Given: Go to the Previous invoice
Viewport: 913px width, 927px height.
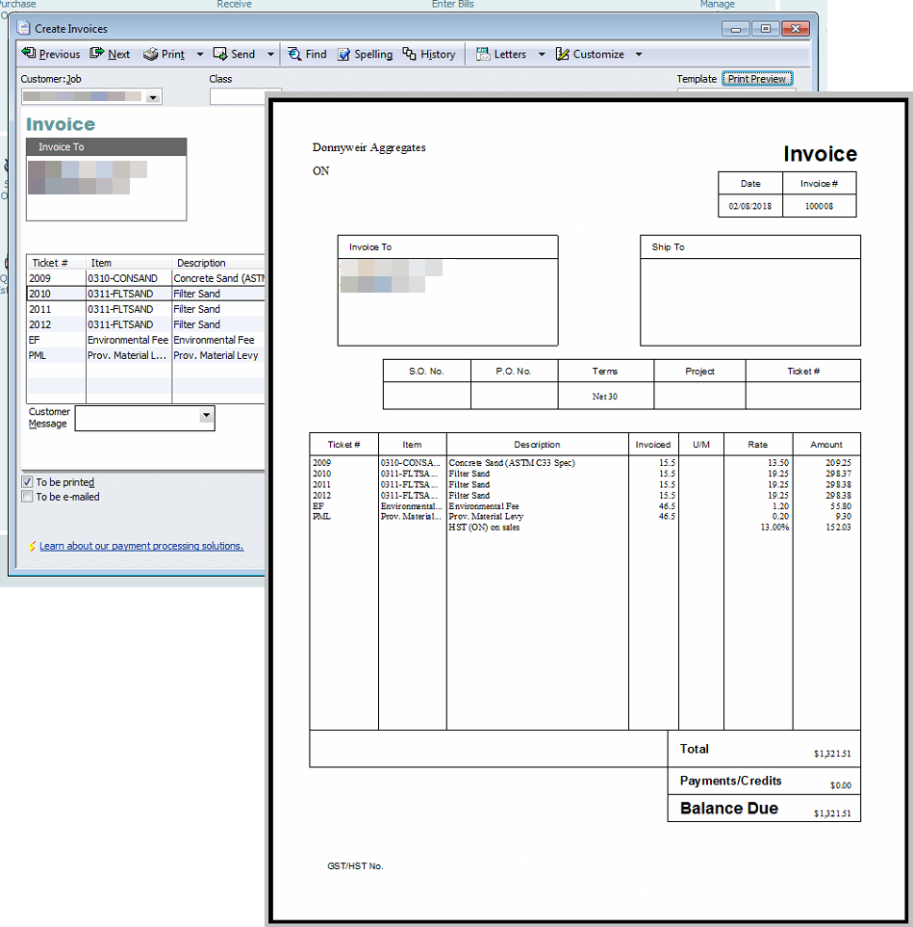Looking at the screenshot, I should tap(51, 55).
